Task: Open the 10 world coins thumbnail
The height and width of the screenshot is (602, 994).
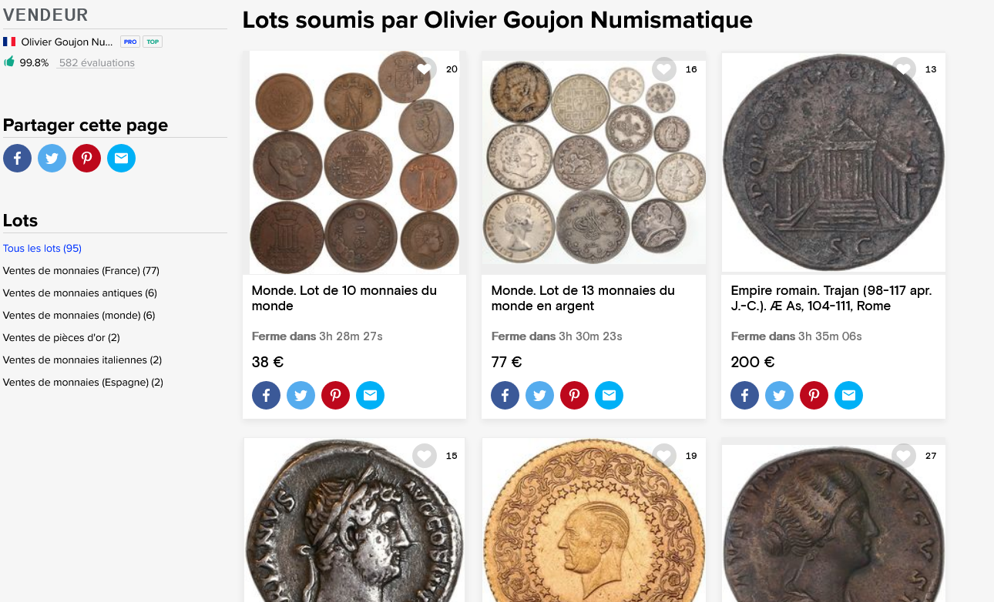Action: pos(354,162)
